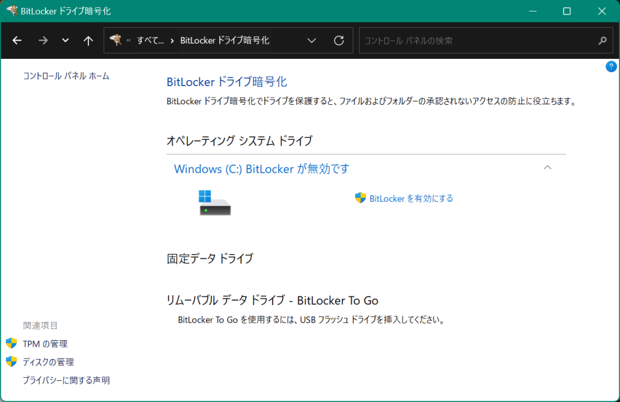The width and height of the screenshot is (620, 402).
Task: Open Help via the blue question mark
Action: [611, 67]
